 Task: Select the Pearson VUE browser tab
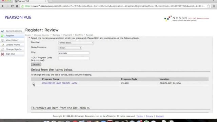click(x=31, y=1)
